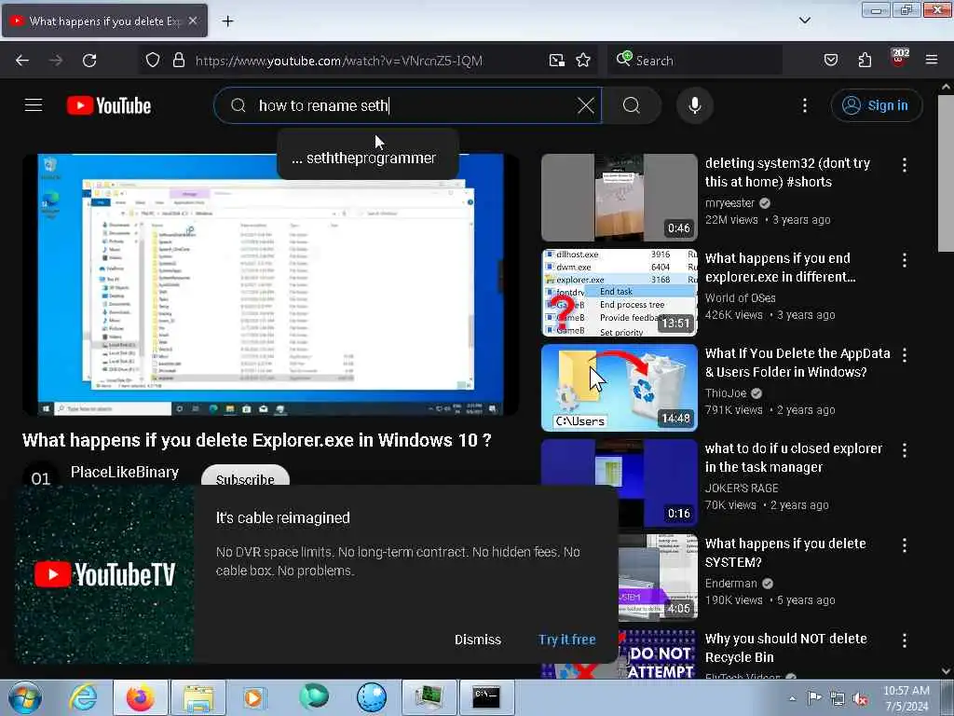The height and width of the screenshot is (716, 954).
Task: Open World of OSes channel link
Action: pyautogui.click(x=740, y=297)
